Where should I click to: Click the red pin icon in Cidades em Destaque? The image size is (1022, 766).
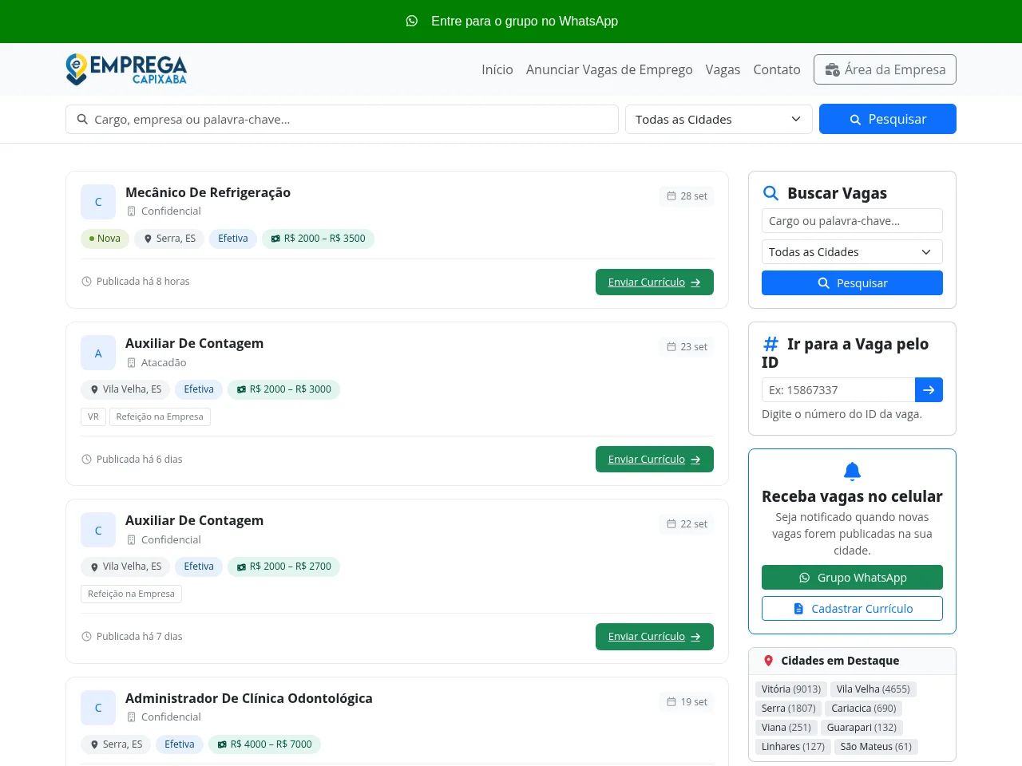click(768, 661)
